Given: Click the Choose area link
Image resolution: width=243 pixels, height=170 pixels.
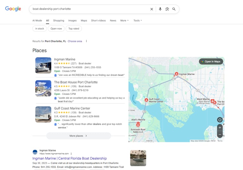Looking at the screenshot, I should tap(75, 41).
